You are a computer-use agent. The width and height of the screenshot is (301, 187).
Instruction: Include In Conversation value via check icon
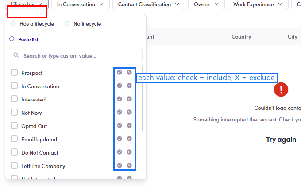point(120,86)
